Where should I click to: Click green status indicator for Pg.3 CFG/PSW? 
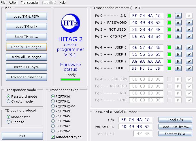tap(169, 37)
